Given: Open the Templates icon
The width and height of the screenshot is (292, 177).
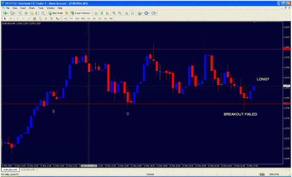Looking at the screenshot, I should [153, 13].
